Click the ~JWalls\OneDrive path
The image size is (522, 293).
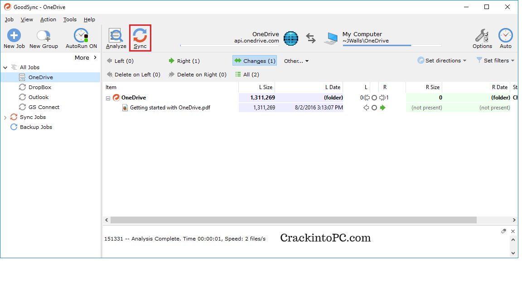point(366,41)
